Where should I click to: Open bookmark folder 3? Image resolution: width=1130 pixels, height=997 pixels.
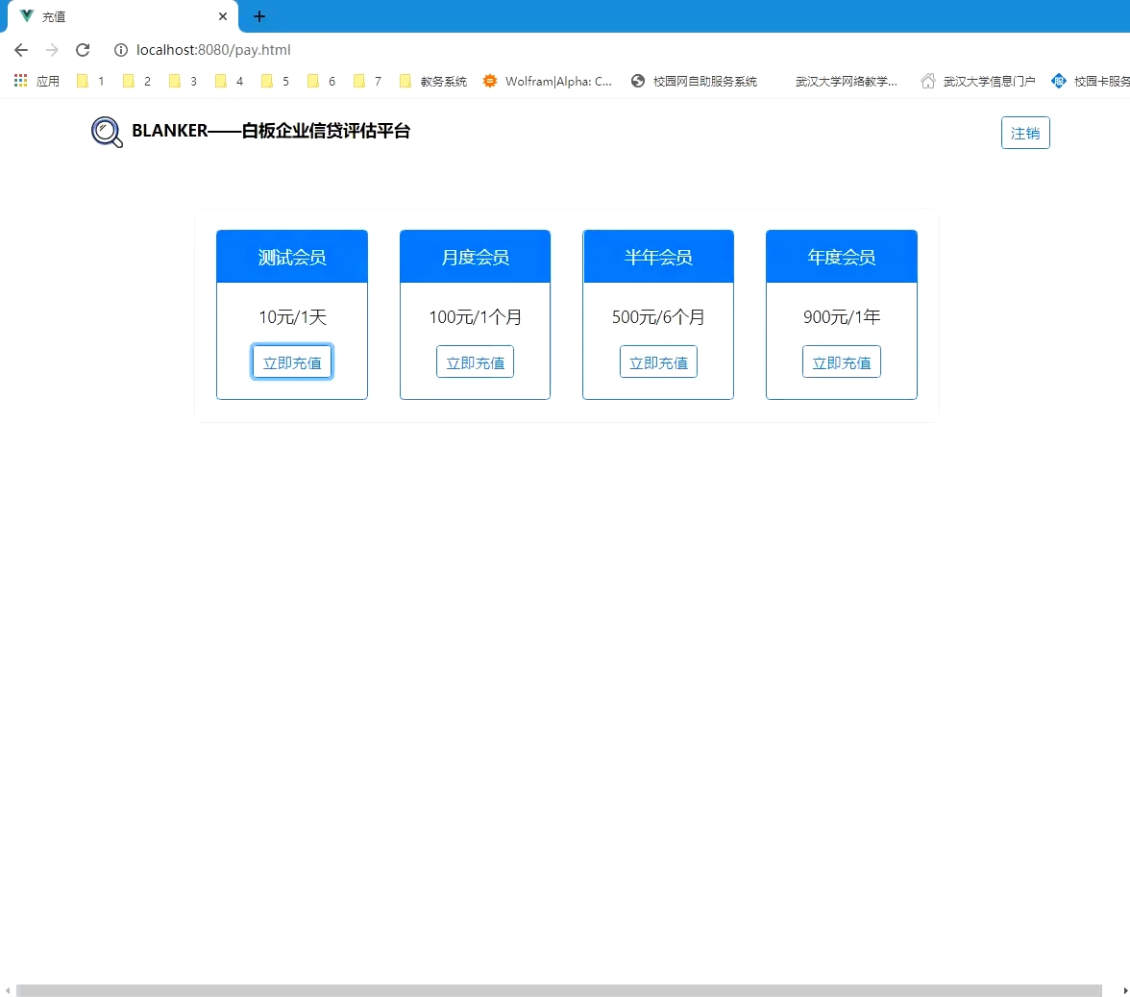[183, 81]
